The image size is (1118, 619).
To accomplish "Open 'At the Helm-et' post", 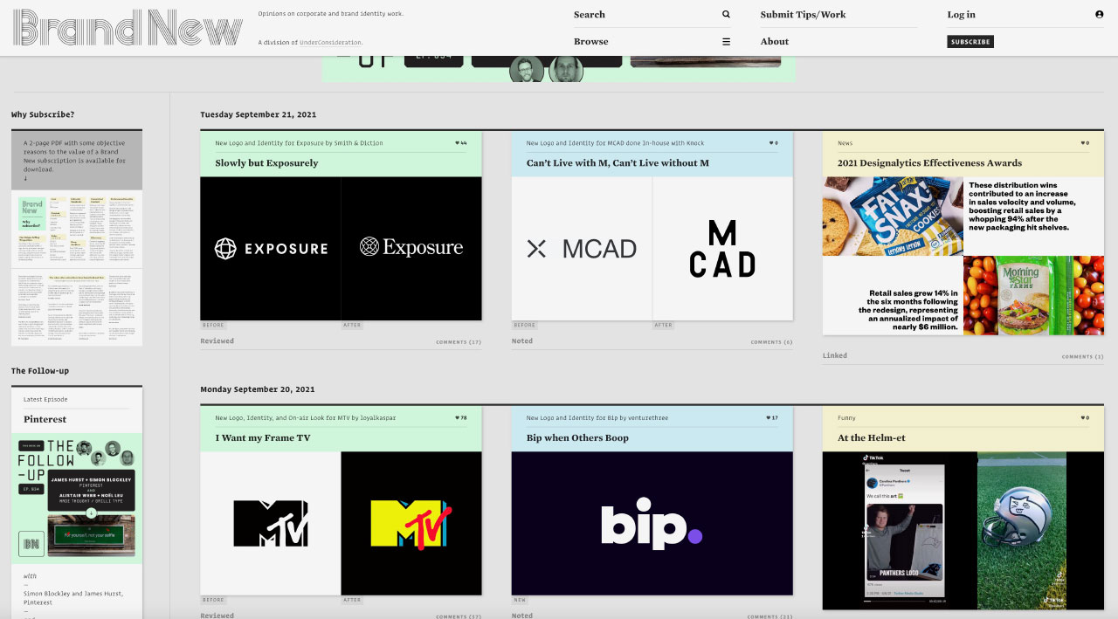I will click(873, 438).
